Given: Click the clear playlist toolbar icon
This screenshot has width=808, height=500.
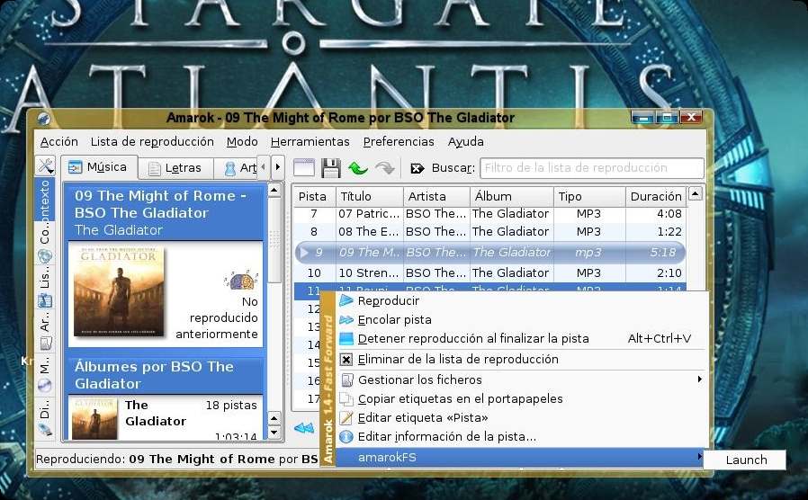Looking at the screenshot, I should tap(303, 168).
